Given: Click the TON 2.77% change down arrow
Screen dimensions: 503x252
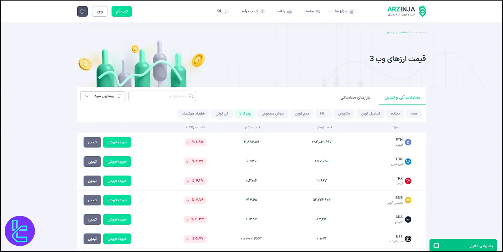Looking at the screenshot, I should [x=188, y=162].
